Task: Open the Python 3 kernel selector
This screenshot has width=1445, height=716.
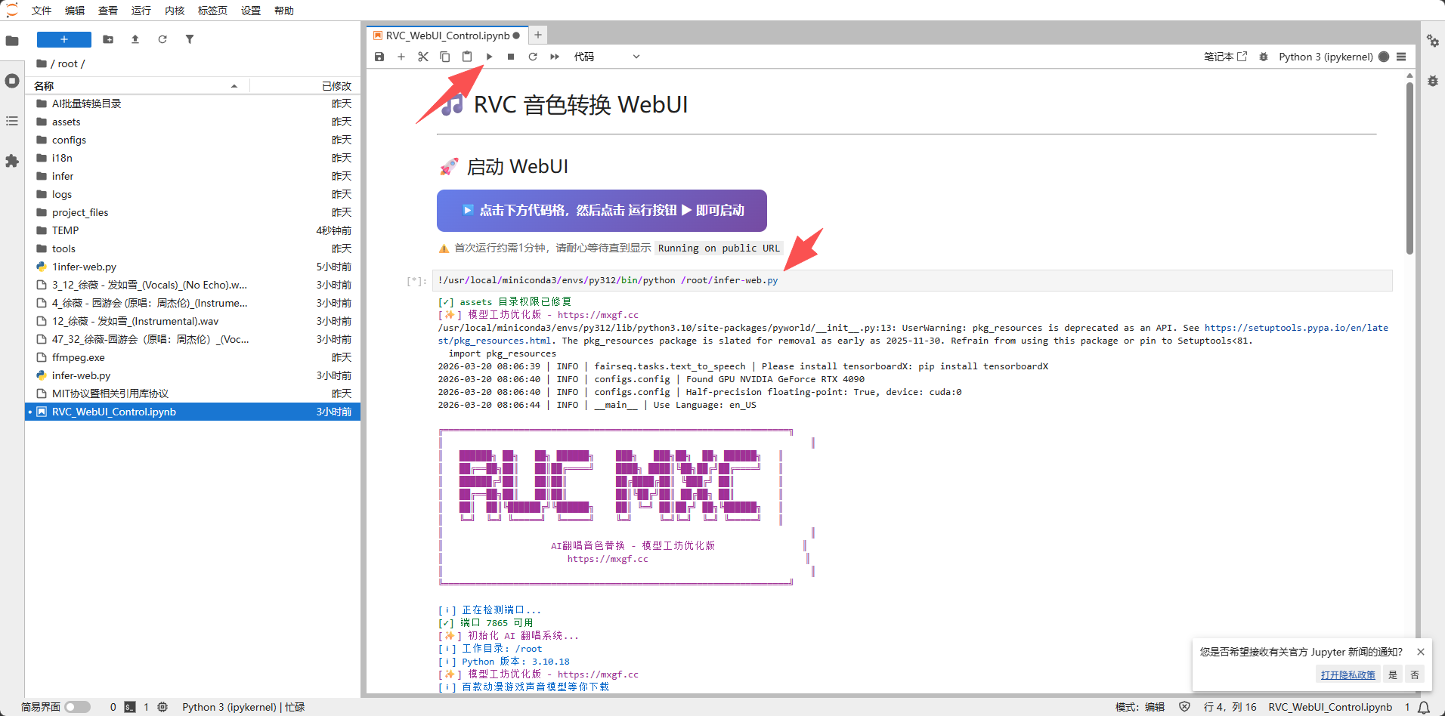Action: [1325, 57]
